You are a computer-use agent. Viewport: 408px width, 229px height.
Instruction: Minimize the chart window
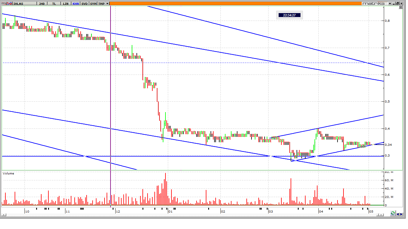[394, 4]
